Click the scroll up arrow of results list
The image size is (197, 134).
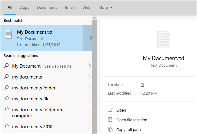pos(95,18)
